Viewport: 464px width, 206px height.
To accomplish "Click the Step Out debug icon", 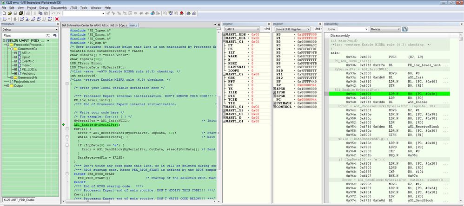I will tap(33, 19).
